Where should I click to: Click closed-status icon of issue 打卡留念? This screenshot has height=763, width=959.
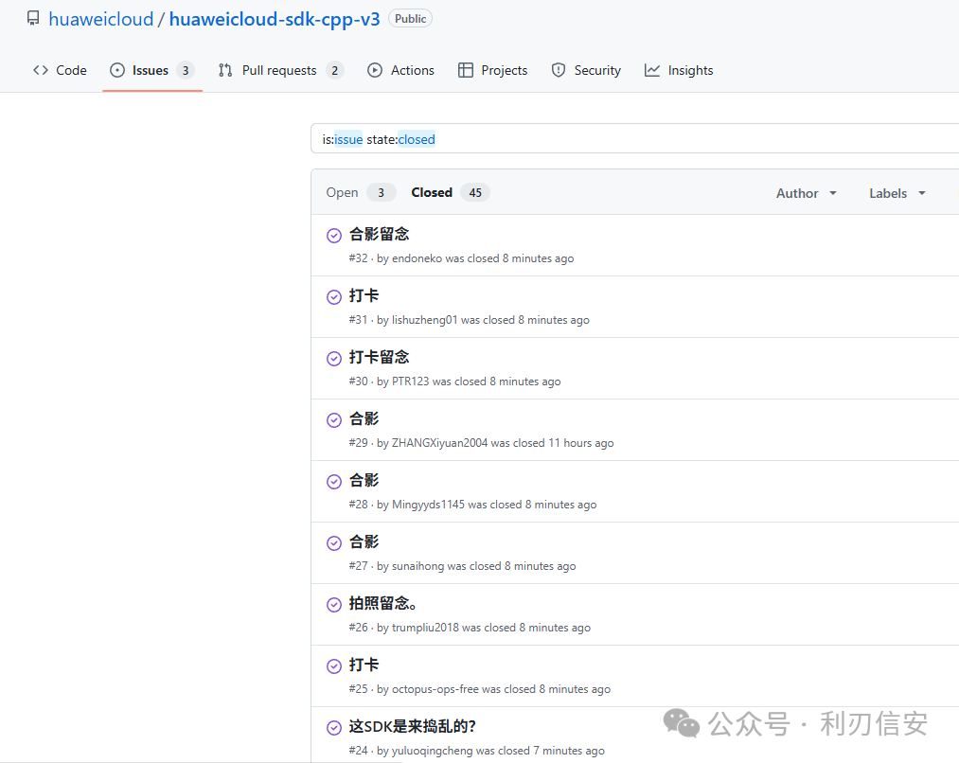coord(334,358)
